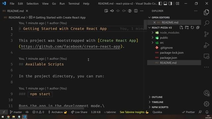
Task: Click the Live Share status item
Action: 79,112
